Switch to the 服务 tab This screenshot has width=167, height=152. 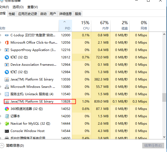click(78, 14)
